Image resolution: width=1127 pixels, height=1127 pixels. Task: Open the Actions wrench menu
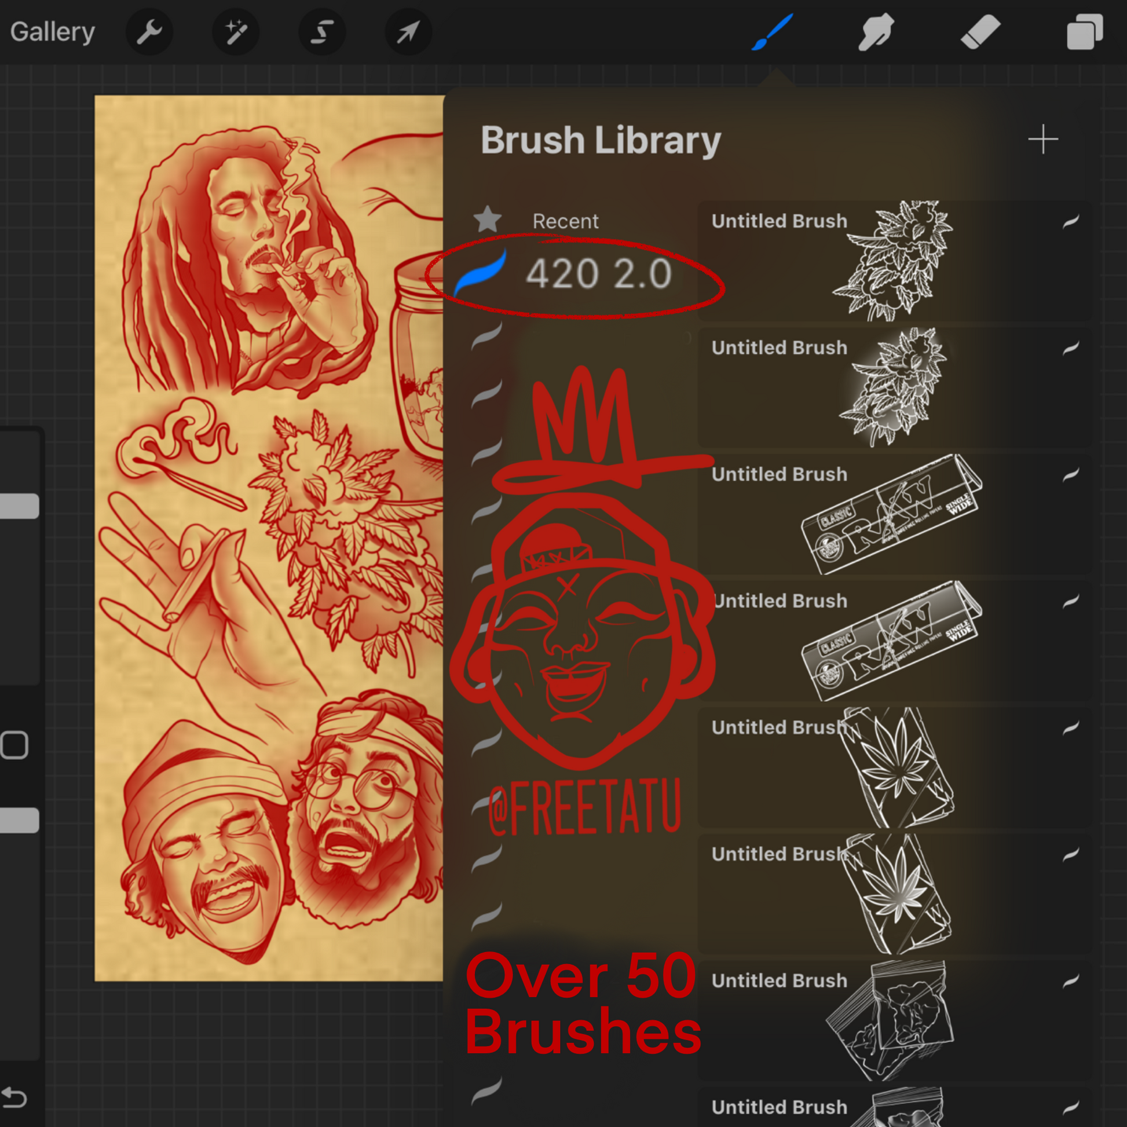(149, 31)
